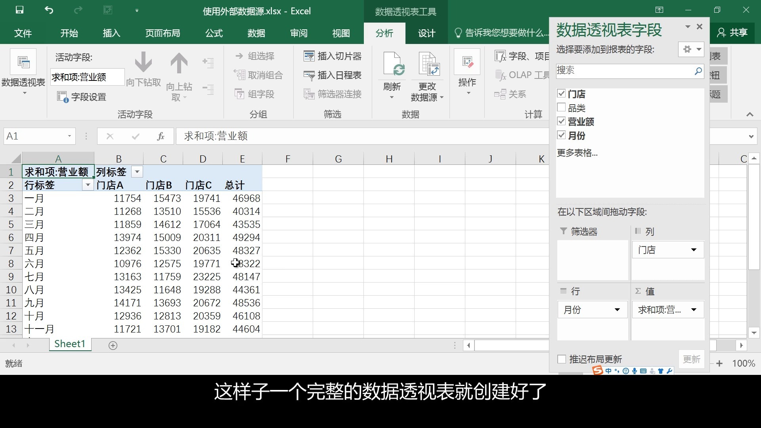Image resolution: width=761 pixels, height=428 pixels.
Task: Open 筛选器连接 (Filter Connections)
Action: 333,94
